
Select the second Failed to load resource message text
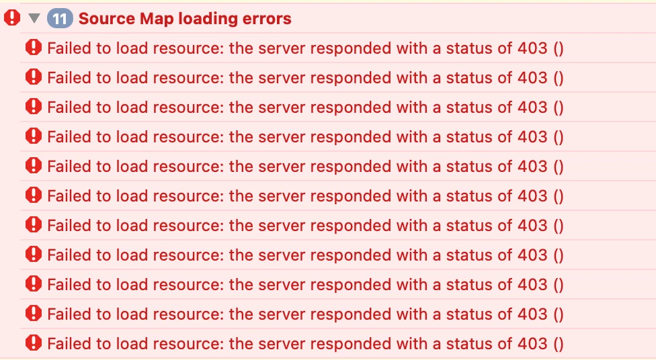[305, 78]
